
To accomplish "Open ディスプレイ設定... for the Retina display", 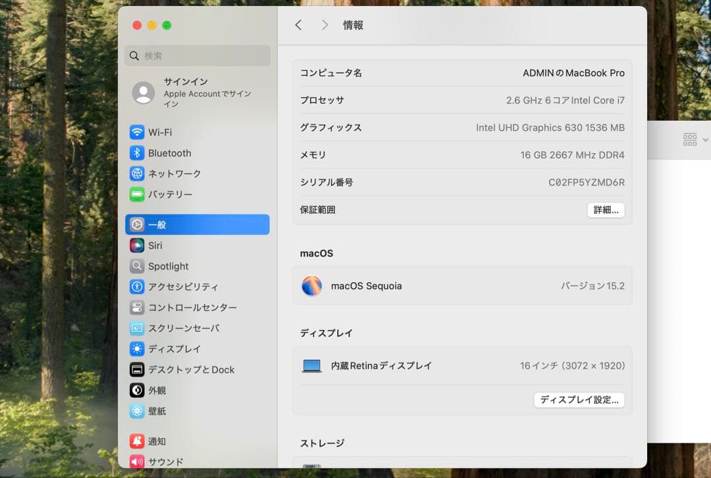I will pos(579,400).
